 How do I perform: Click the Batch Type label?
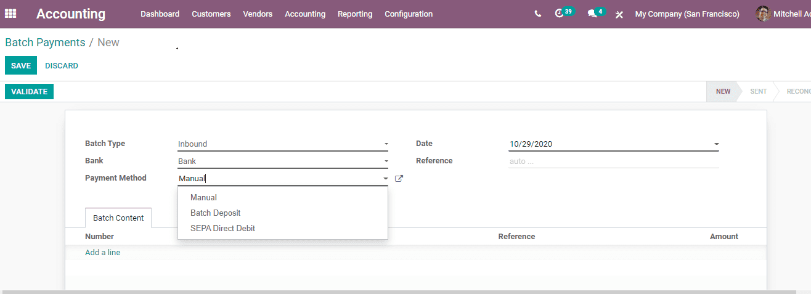click(105, 144)
